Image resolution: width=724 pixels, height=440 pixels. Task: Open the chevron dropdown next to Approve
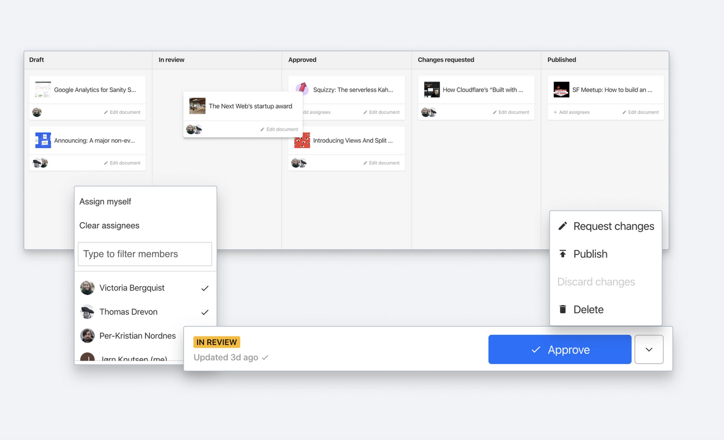[x=649, y=349]
